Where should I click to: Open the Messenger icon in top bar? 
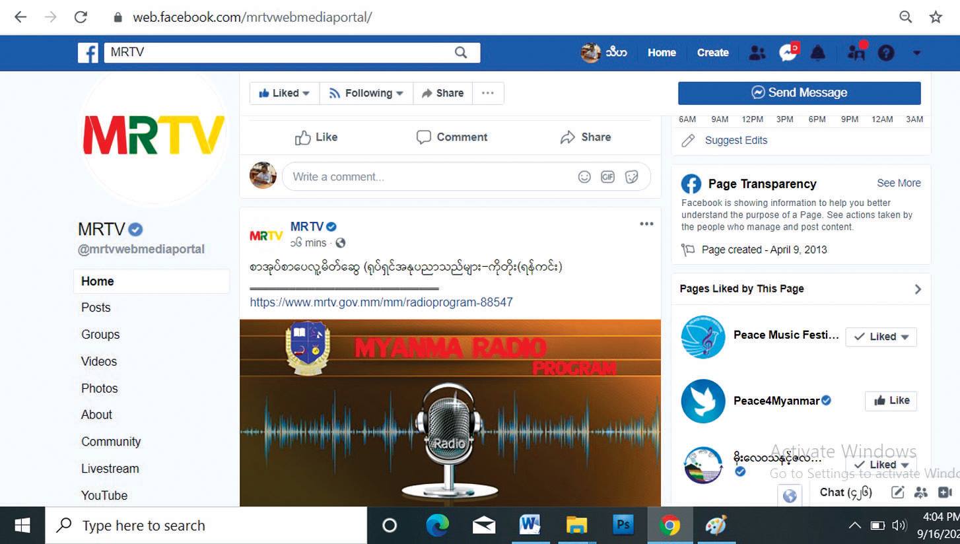[x=788, y=53]
